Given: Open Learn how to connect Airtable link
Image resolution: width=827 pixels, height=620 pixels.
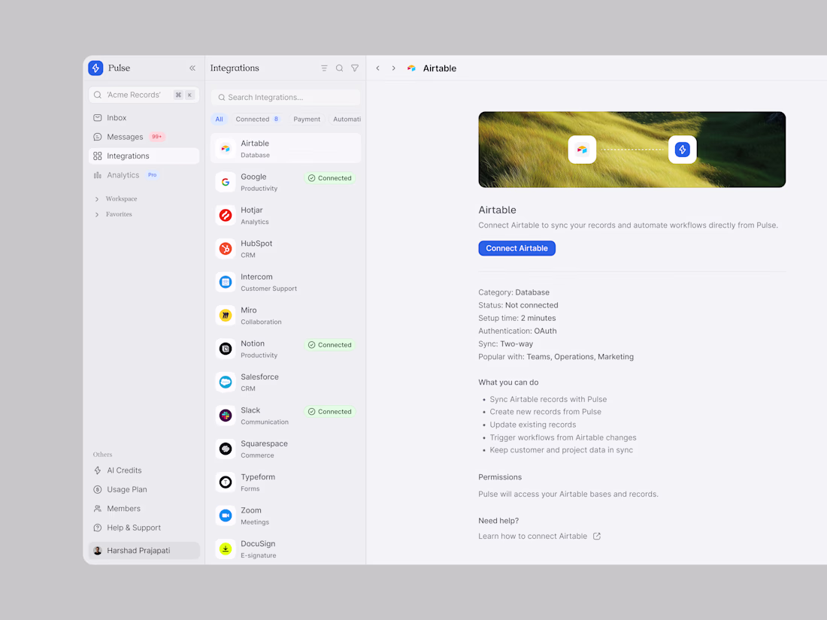Looking at the screenshot, I should tap(533, 536).
